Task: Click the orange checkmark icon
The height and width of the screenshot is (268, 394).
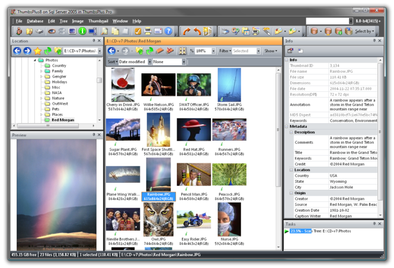Action: click(137, 31)
